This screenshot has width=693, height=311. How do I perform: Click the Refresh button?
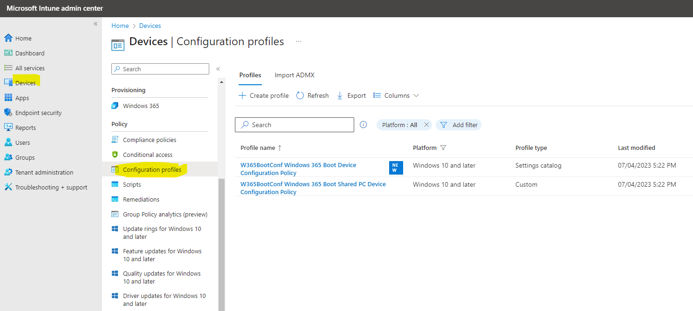313,95
